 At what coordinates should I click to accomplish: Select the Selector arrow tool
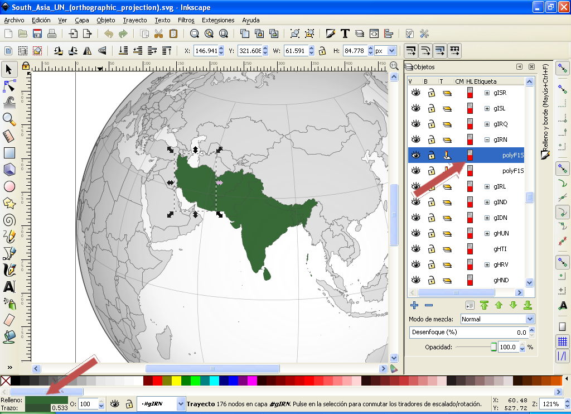click(x=9, y=69)
